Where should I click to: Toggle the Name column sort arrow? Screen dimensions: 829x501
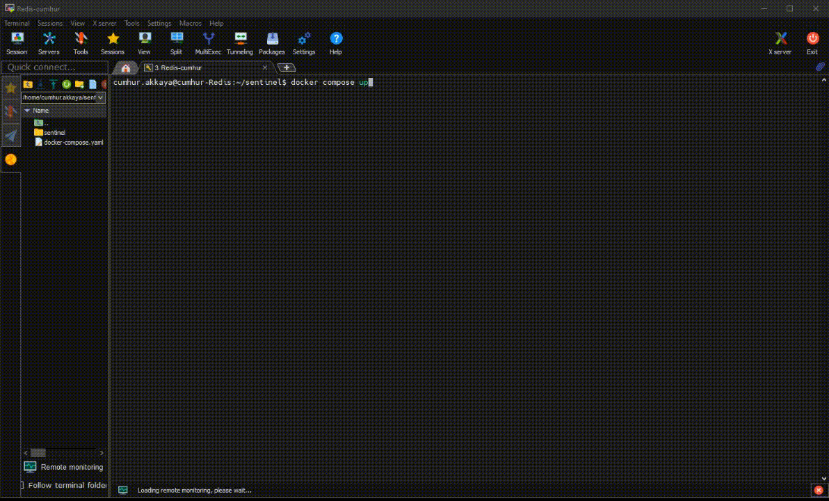pyautogui.click(x=27, y=111)
